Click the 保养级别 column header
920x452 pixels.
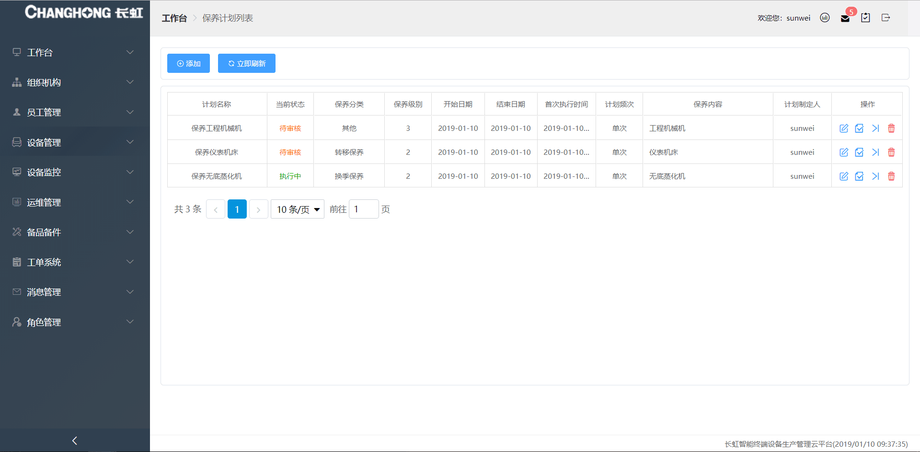408,104
